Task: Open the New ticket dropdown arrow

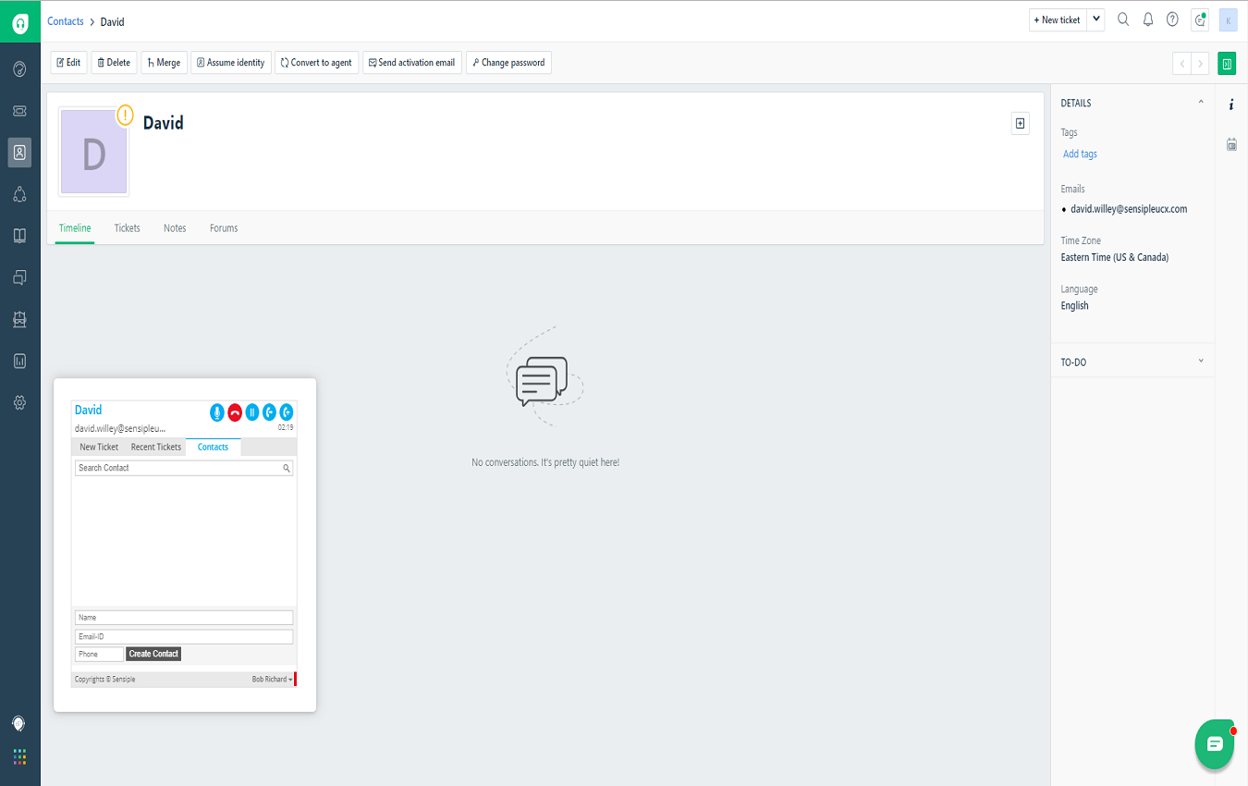Action: pyautogui.click(x=1095, y=18)
